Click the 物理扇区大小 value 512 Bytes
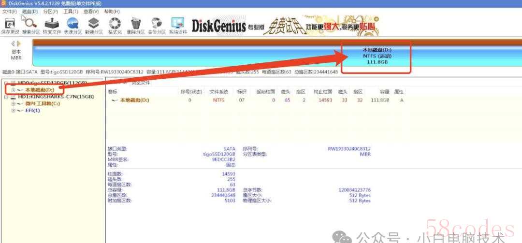The image size is (522, 243). pos(360,200)
